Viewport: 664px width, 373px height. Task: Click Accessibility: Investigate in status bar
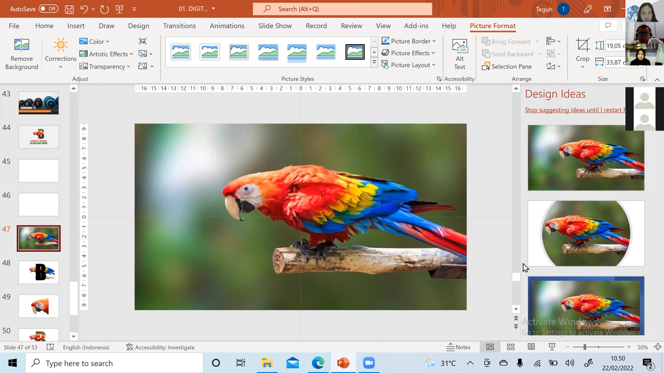[x=160, y=347]
